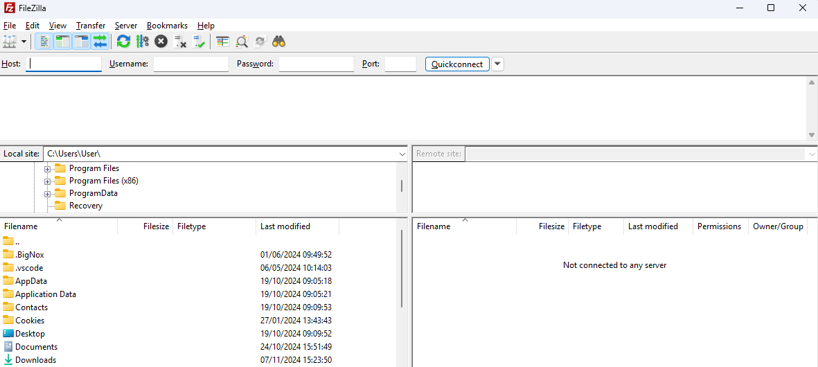Toggle processing of transfer queue
The height and width of the screenshot is (367, 818).
tap(142, 42)
